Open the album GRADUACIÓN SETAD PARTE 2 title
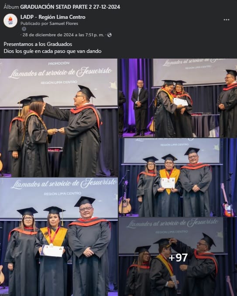This screenshot has width=237, height=296. [70, 7]
